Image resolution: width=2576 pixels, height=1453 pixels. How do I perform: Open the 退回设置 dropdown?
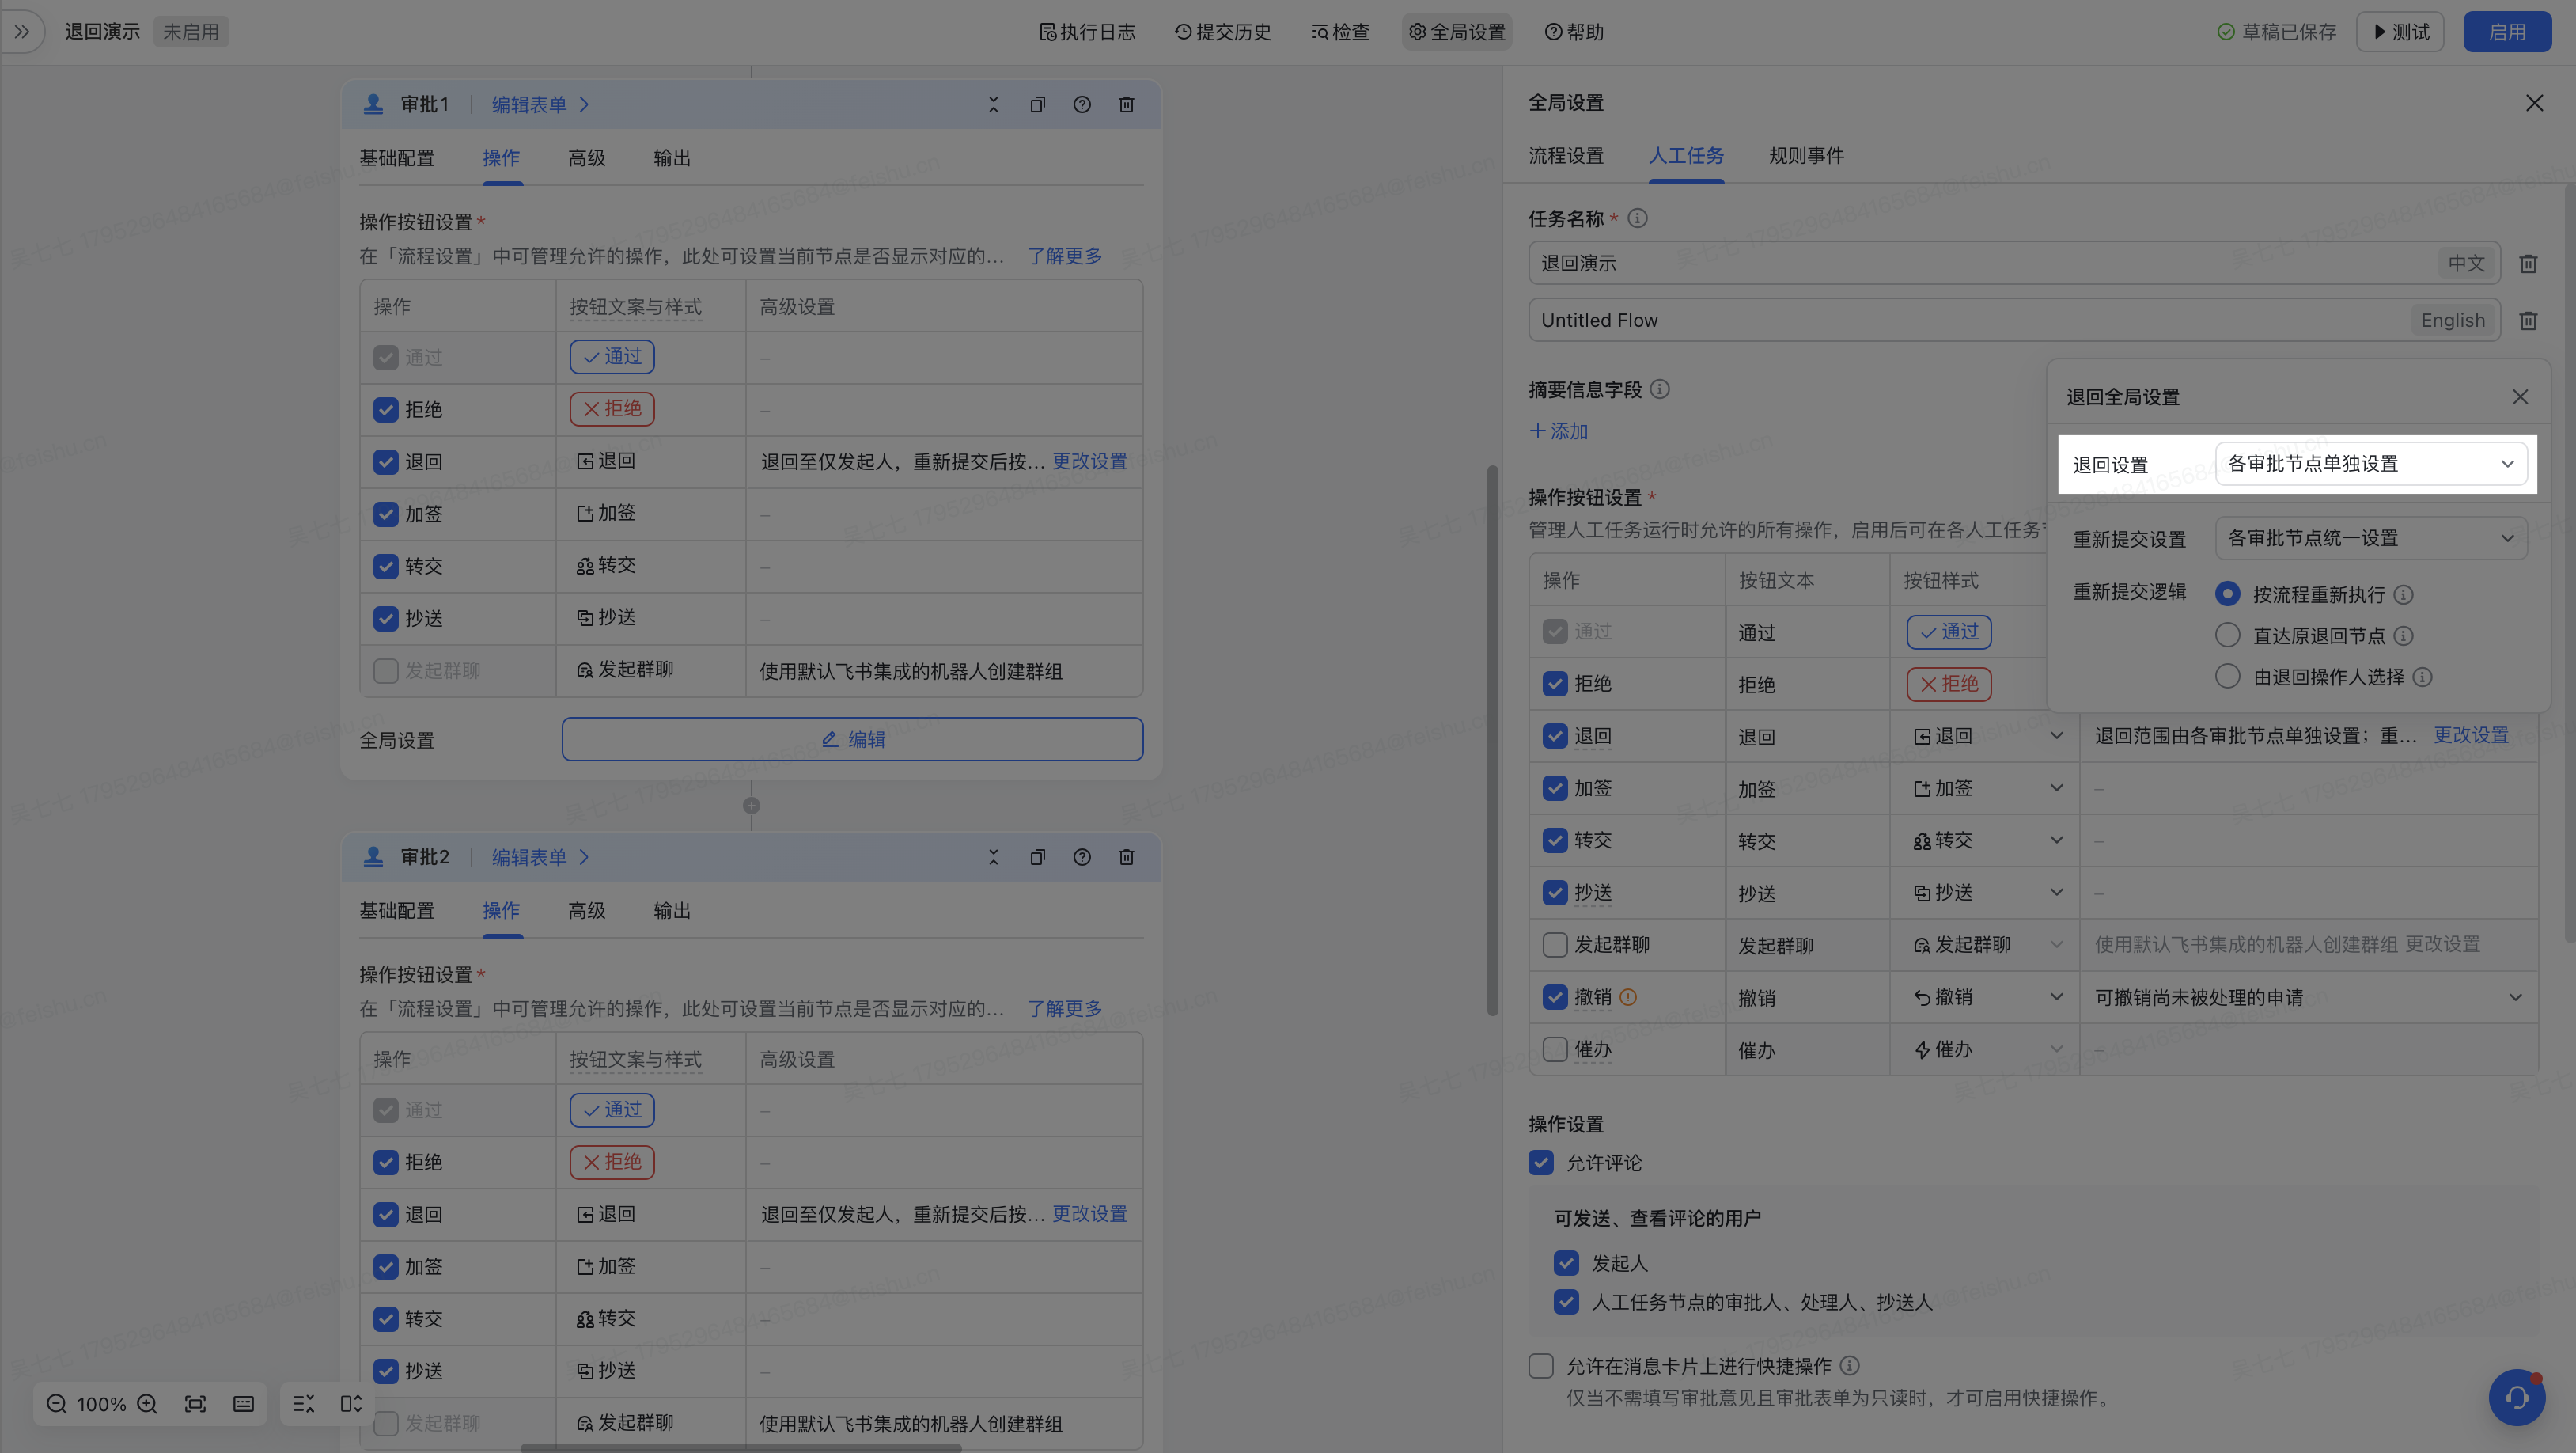pos(2370,464)
